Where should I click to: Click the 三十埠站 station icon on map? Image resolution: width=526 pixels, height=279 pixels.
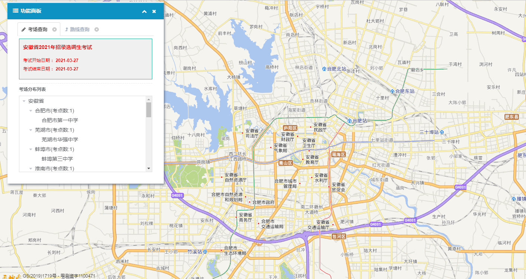(x=441, y=132)
